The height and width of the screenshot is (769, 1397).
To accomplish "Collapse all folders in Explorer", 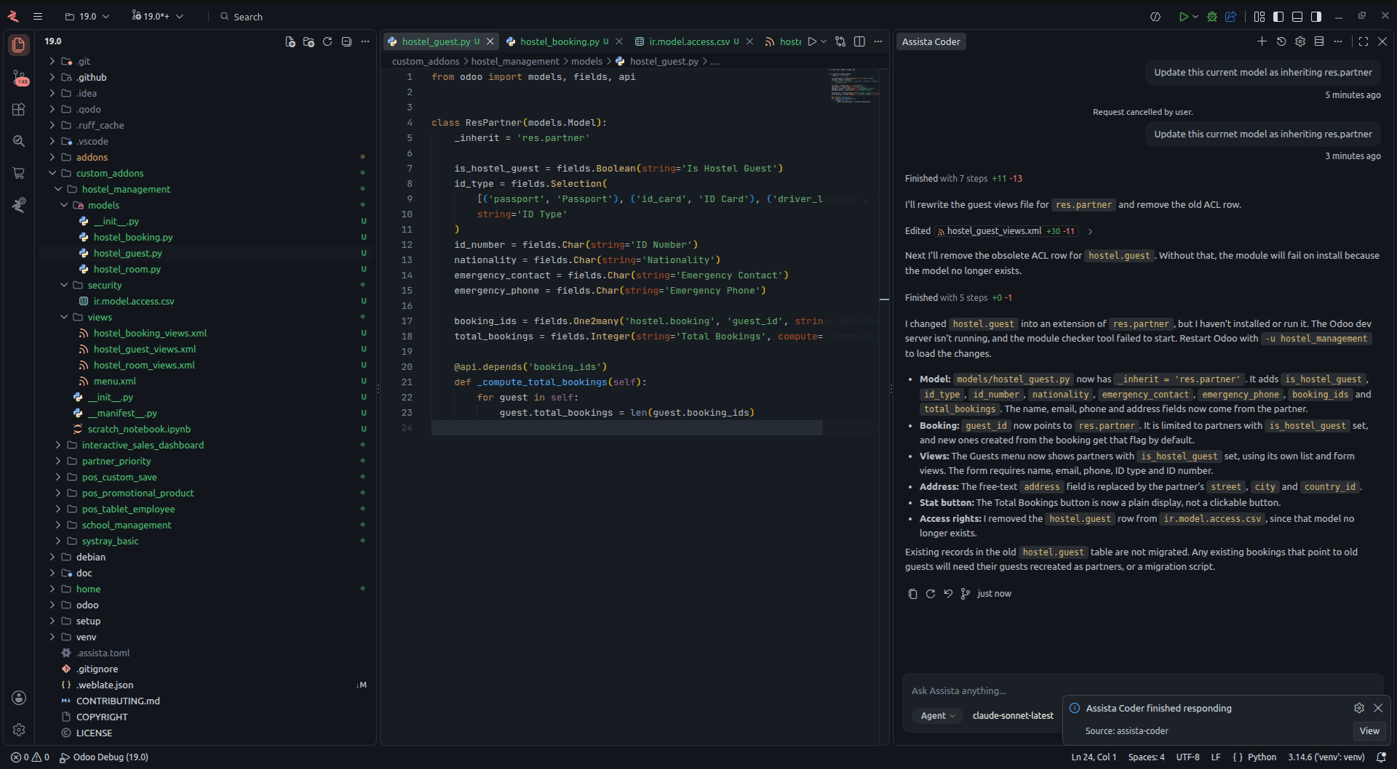I will 346,41.
